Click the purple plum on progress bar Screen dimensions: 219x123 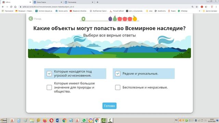click(x=110, y=18)
